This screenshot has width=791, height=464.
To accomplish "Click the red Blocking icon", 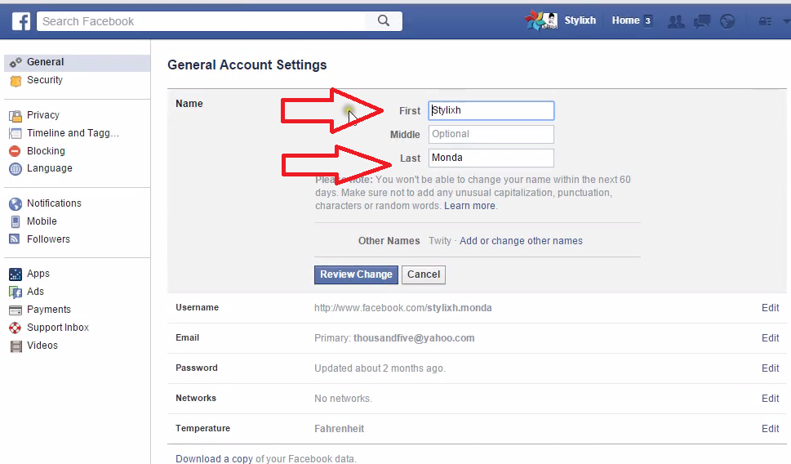I will 16,151.
